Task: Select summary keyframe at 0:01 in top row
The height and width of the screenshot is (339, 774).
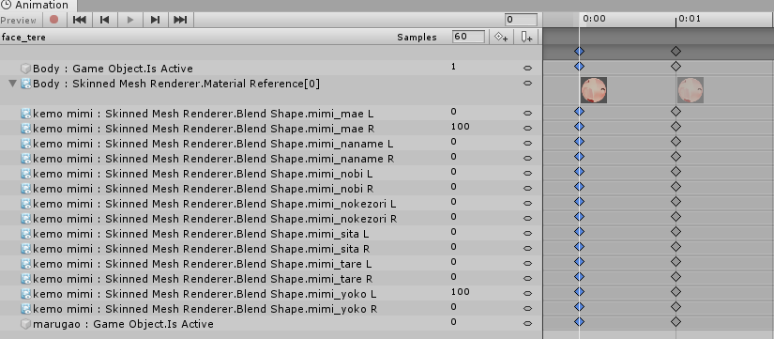Action: 675,51
